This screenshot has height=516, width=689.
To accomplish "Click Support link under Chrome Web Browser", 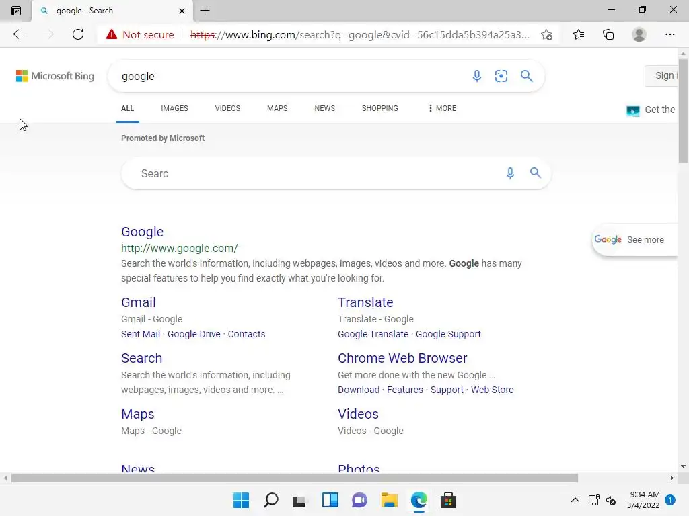I will click(x=447, y=390).
